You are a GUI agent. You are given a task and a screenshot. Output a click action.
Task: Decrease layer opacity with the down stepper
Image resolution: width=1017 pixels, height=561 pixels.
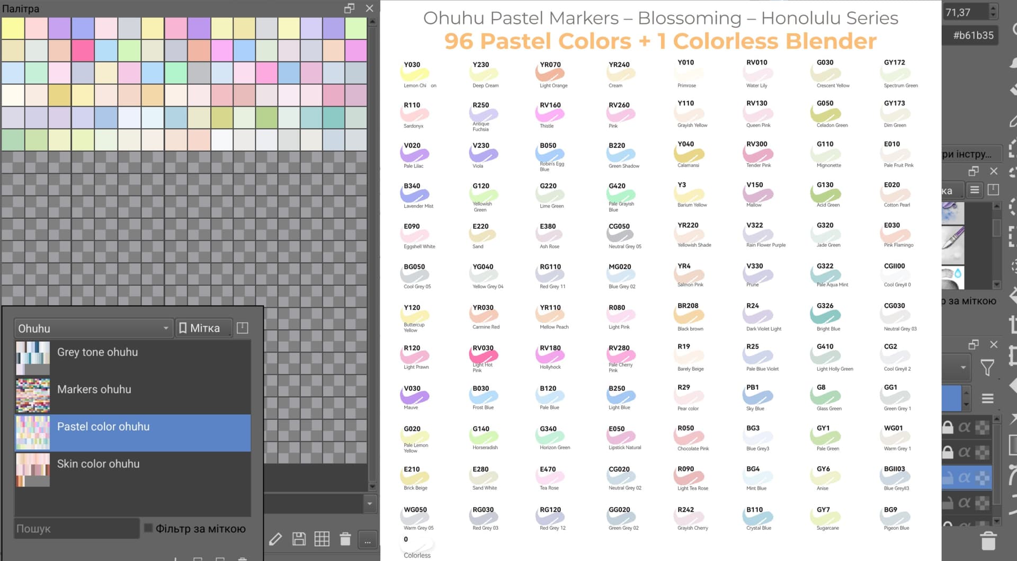[x=966, y=404]
